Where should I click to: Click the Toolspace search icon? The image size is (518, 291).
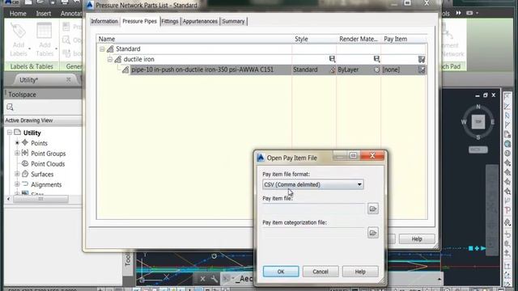pyautogui.click(x=10, y=108)
